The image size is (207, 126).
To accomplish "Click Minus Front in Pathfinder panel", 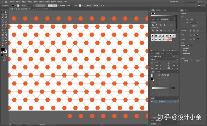I will (x=156, y=25).
